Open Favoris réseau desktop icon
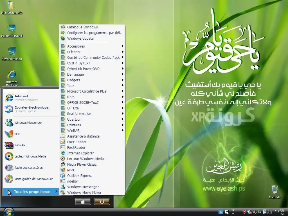The width and height of the screenshot is (288, 216). pos(12,54)
